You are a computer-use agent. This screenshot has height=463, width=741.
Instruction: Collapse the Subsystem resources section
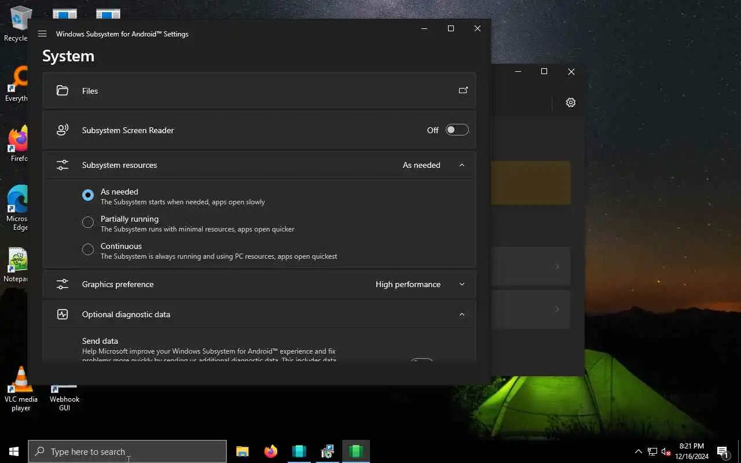click(462, 165)
